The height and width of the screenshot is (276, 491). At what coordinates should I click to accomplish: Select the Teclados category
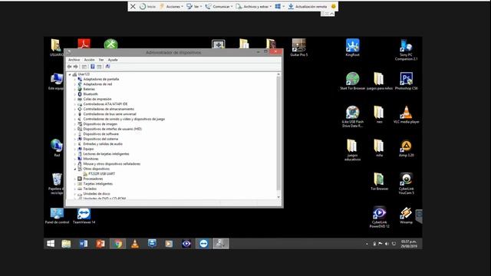click(x=90, y=189)
